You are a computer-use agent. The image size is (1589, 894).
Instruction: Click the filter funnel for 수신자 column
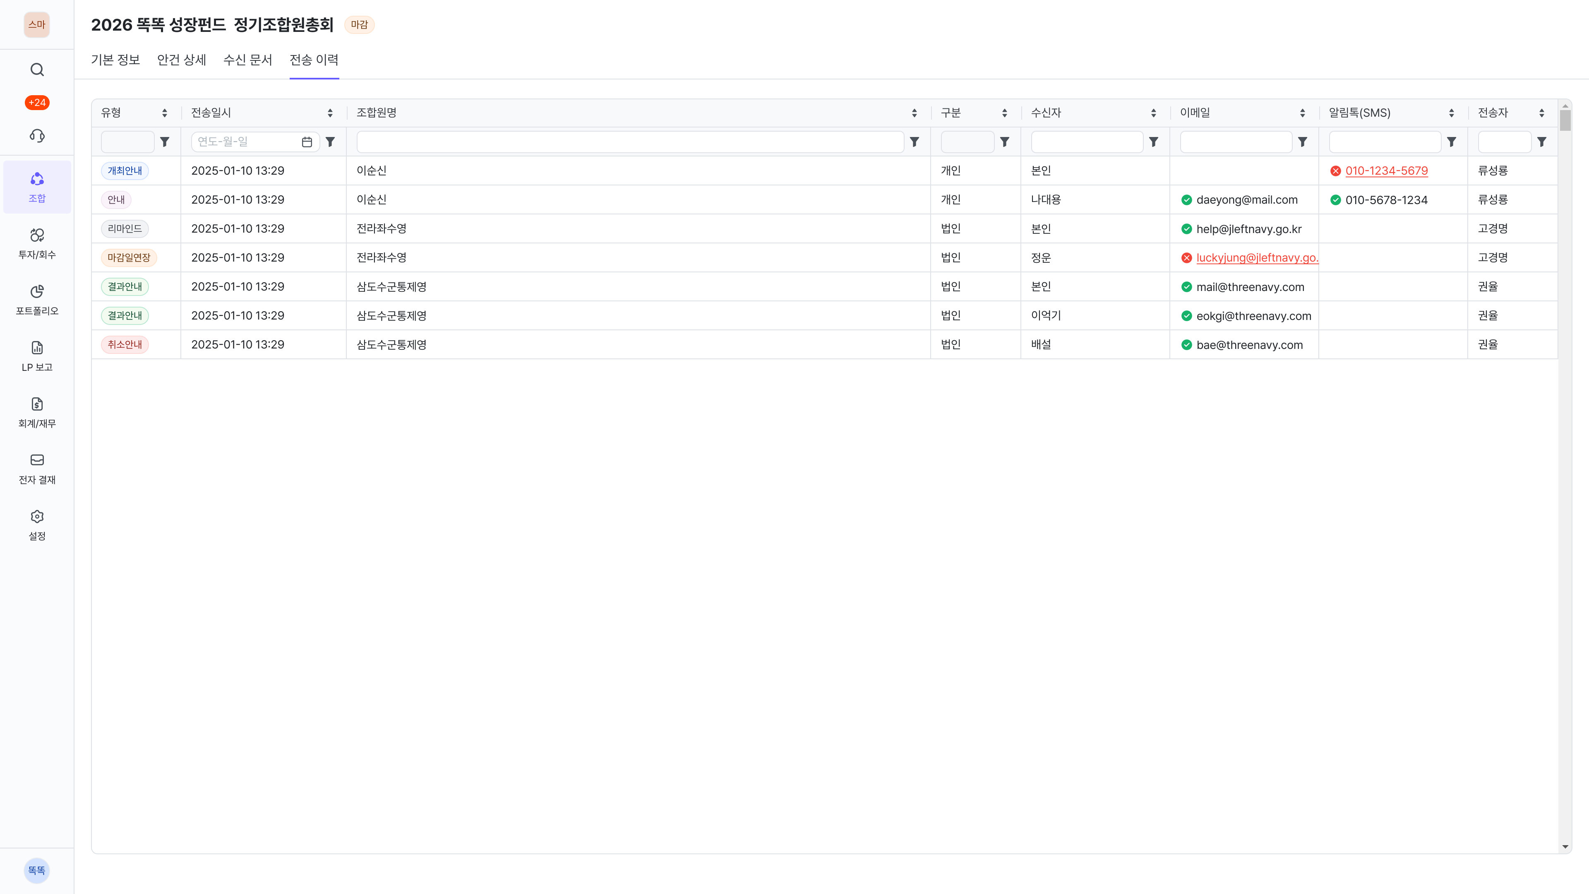coord(1154,142)
